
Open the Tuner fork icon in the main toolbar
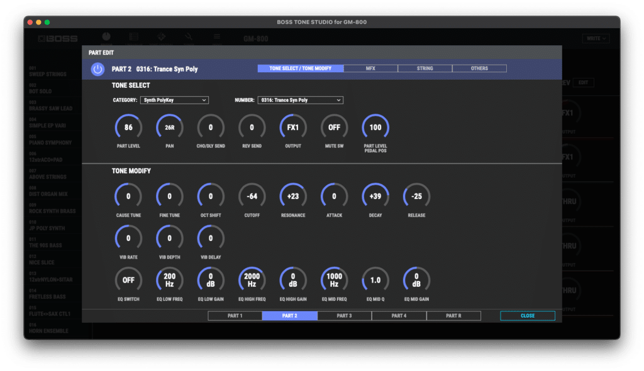click(189, 37)
